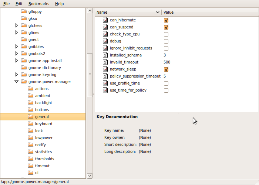Click the gnect folder icon
The image size is (259, 185).
click(x=24, y=40)
